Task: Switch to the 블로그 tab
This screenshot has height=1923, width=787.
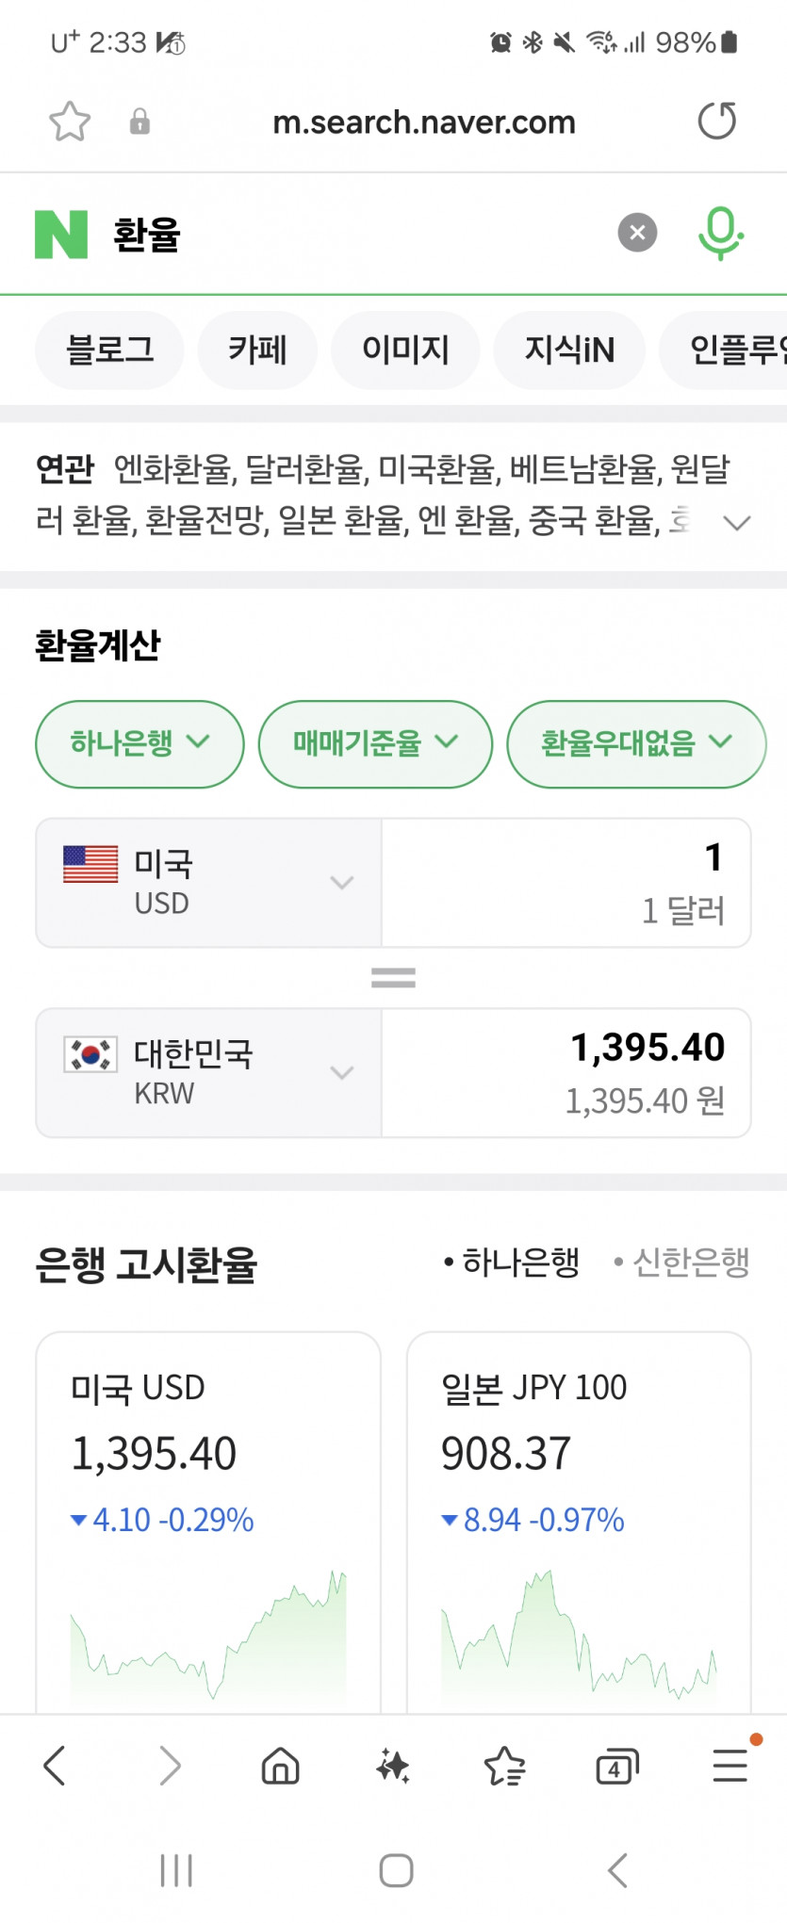Action: (x=109, y=350)
